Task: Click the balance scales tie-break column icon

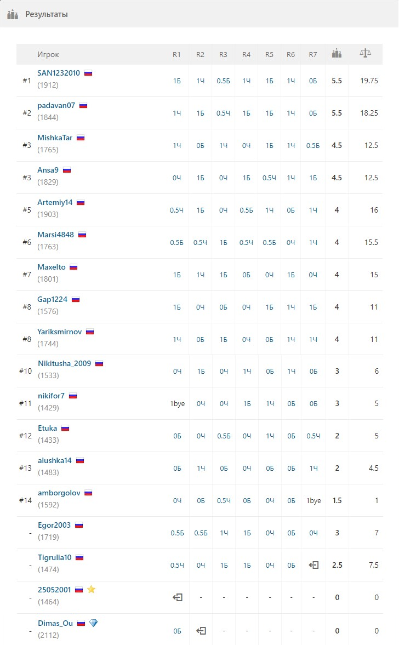Action: 365,53
